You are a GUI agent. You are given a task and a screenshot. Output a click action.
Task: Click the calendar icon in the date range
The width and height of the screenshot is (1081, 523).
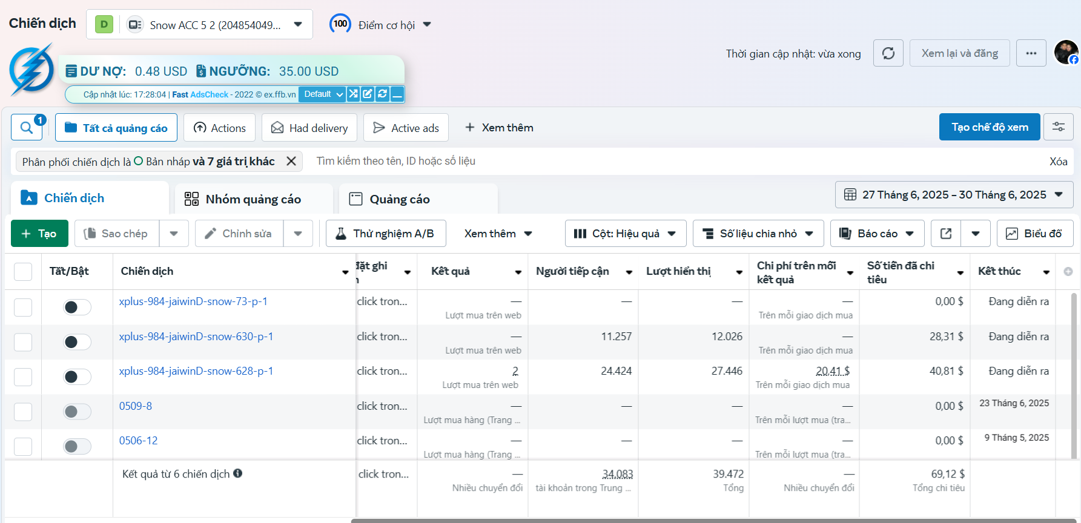tap(850, 195)
